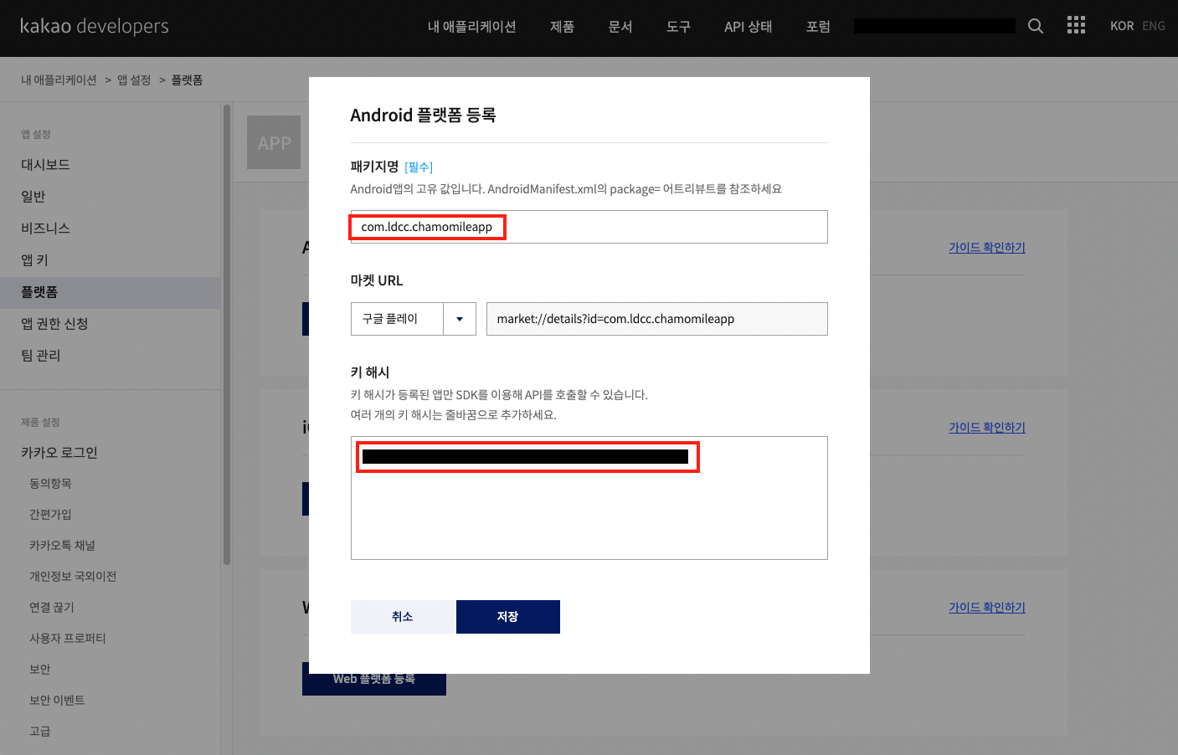1178x755 pixels.
Task: Click the search magnifier icon
Action: (1036, 26)
